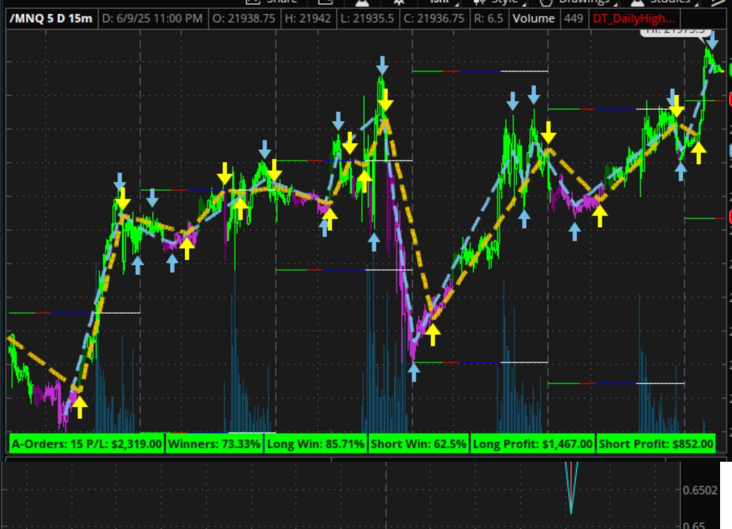The height and width of the screenshot is (529, 732).
Task: Click the close price C: 21936.75
Action: (434, 19)
